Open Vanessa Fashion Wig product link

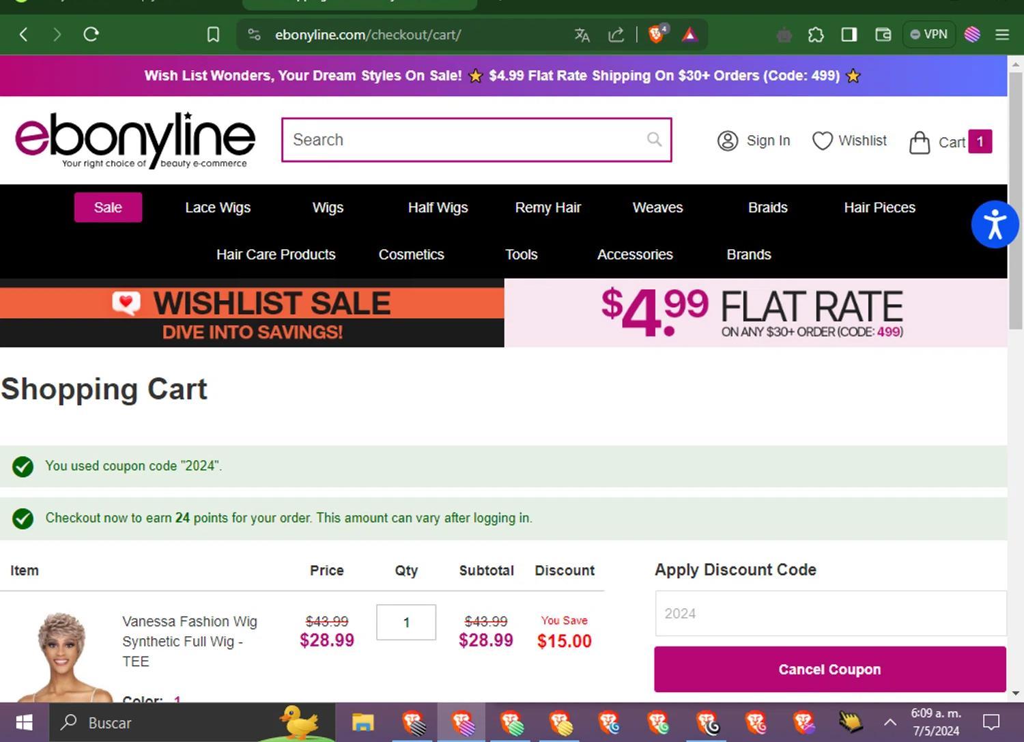[x=190, y=642]
